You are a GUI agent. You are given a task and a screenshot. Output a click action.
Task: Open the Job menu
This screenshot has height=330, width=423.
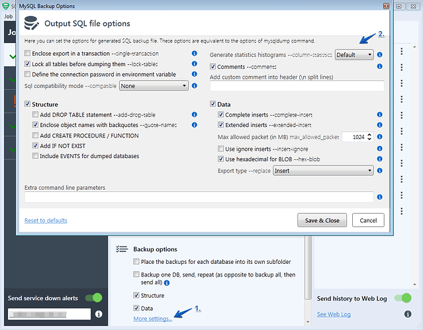(x=9, y=17)
